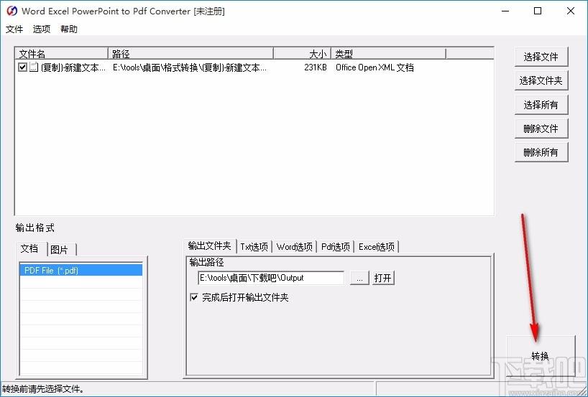Click the 删除所有 button

click(x=541, y=152)
